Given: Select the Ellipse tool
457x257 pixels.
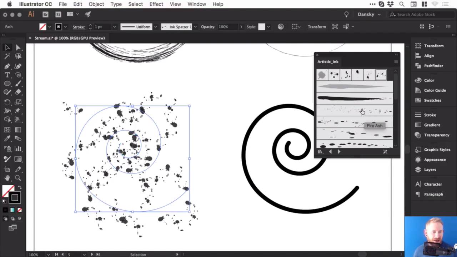Looking at the screenshot, I should 7,84.
